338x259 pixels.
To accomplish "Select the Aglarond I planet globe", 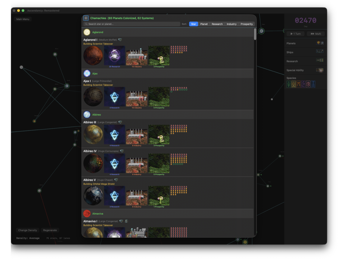I will click(x=93, y=55).
